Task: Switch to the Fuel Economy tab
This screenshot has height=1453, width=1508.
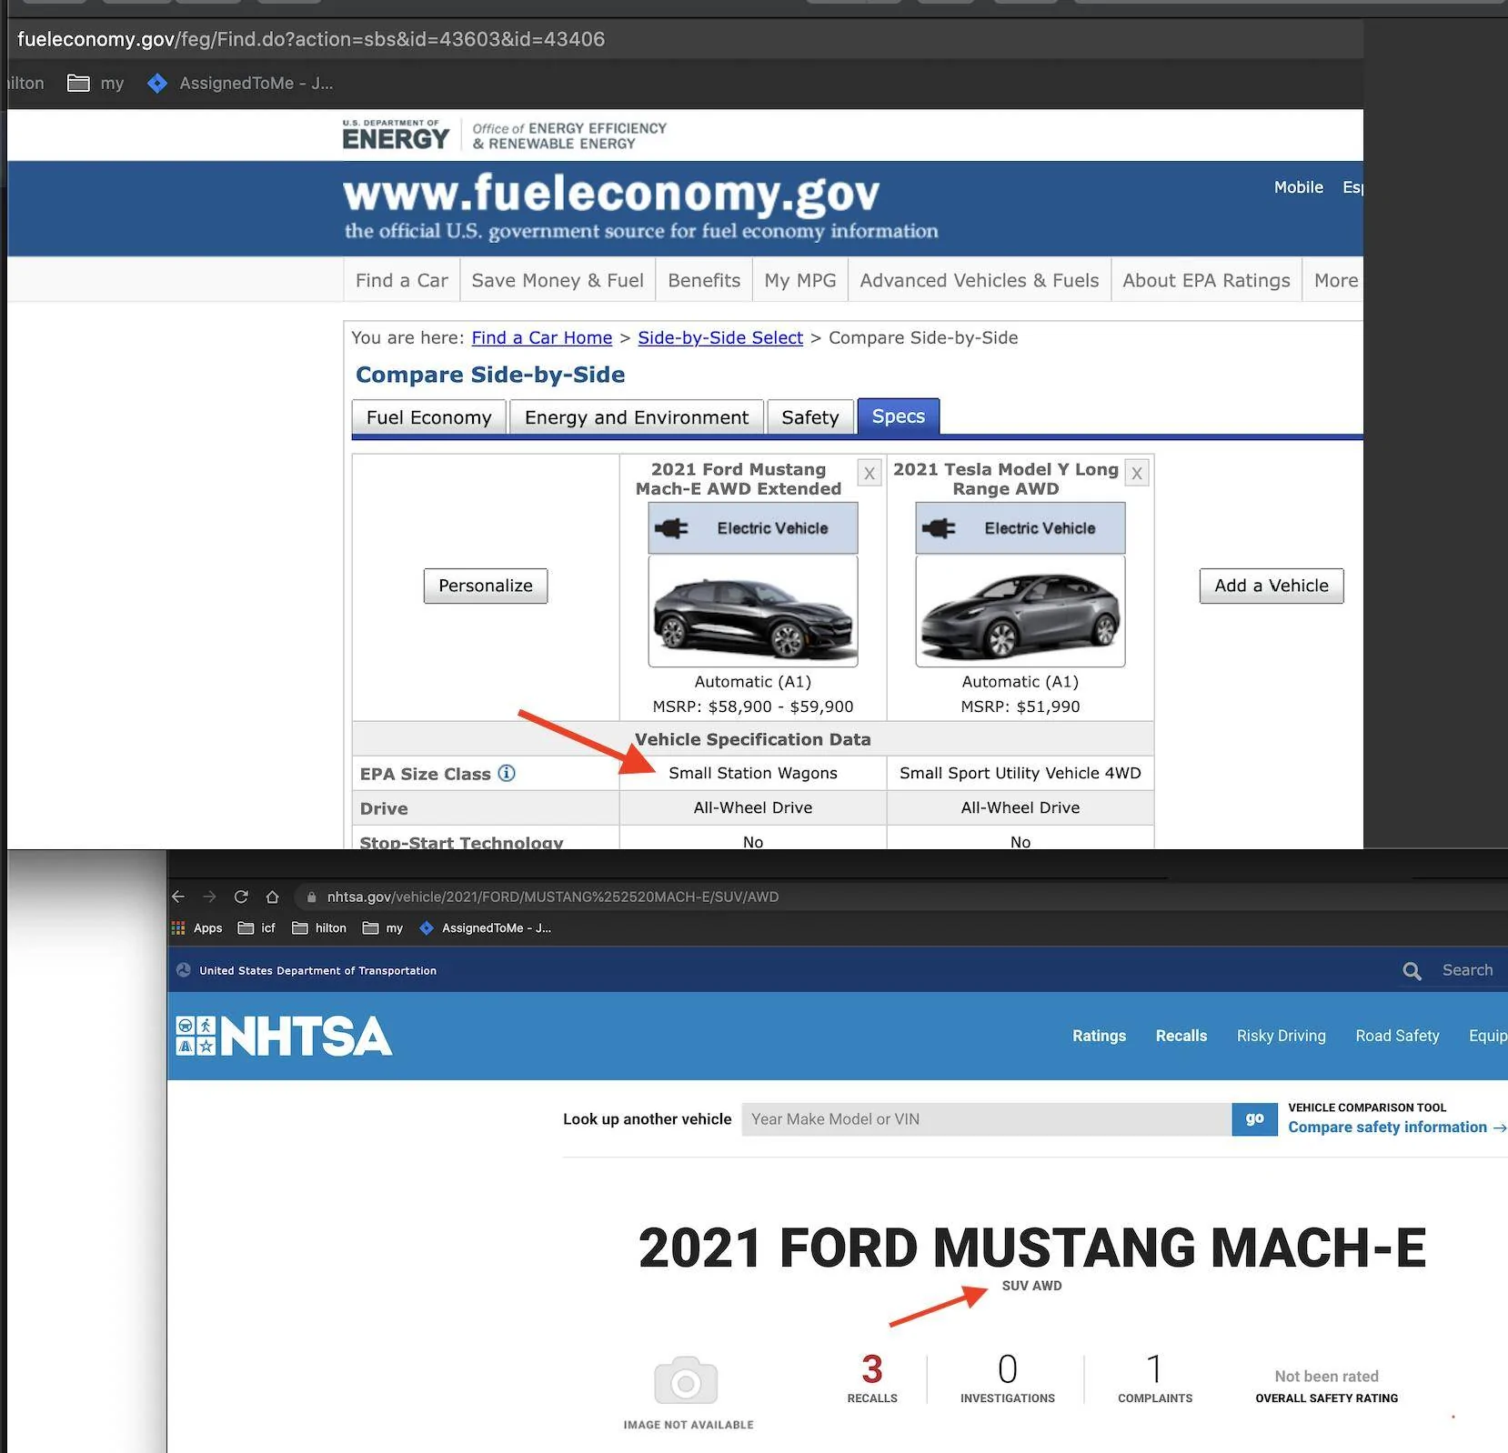Action: tap(428, 417)
